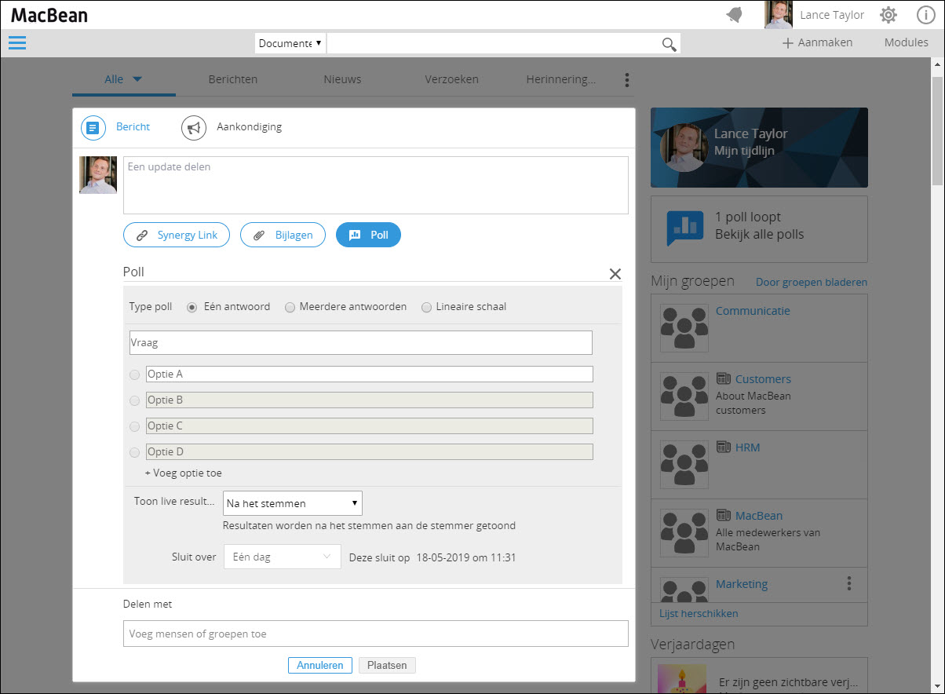Open the Eén dag closing dropdown
This screenshot has width=945, height=694.
[282, 557]
